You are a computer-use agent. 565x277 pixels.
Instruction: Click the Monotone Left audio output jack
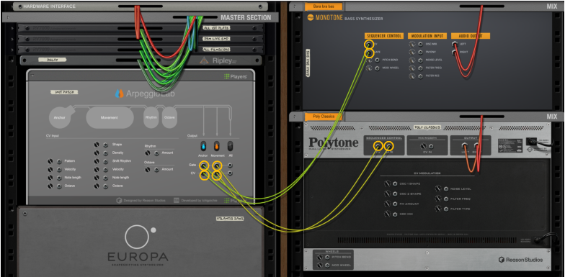pos(455,45)
